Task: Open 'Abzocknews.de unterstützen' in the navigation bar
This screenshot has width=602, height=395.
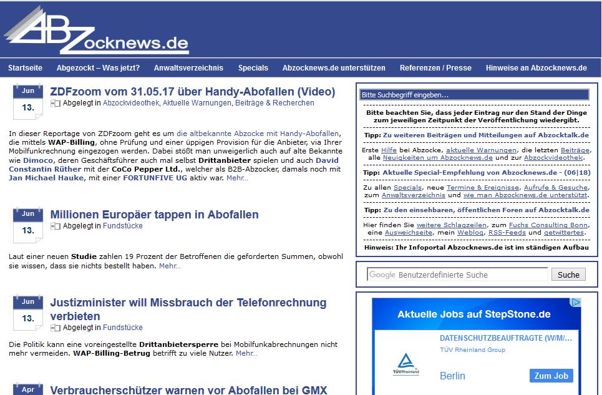Action: (334, 68)
